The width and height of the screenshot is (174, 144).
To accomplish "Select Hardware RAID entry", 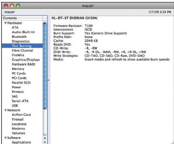I will click(23, 64).
